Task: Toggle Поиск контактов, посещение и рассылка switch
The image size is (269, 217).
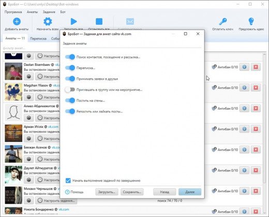Action: click(70, 57)
